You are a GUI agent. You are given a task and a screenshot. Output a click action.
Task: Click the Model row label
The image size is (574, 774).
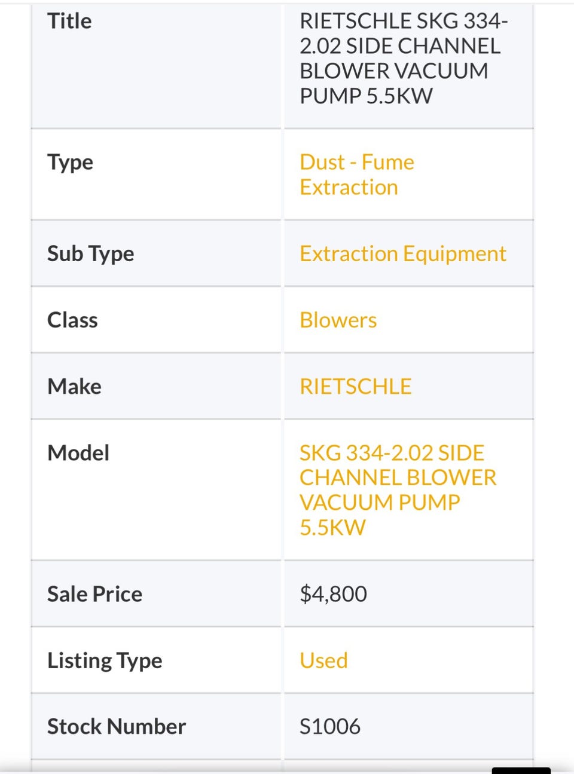(78, 453)
